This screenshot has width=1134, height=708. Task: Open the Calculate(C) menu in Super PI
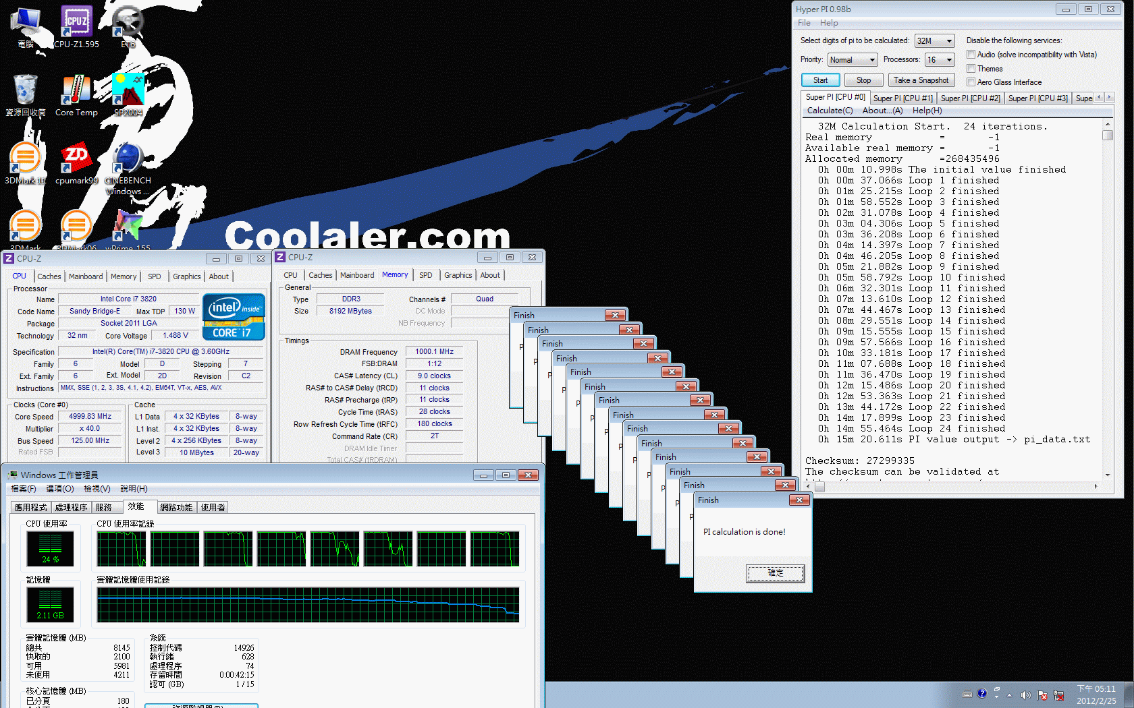click(830, 111)
